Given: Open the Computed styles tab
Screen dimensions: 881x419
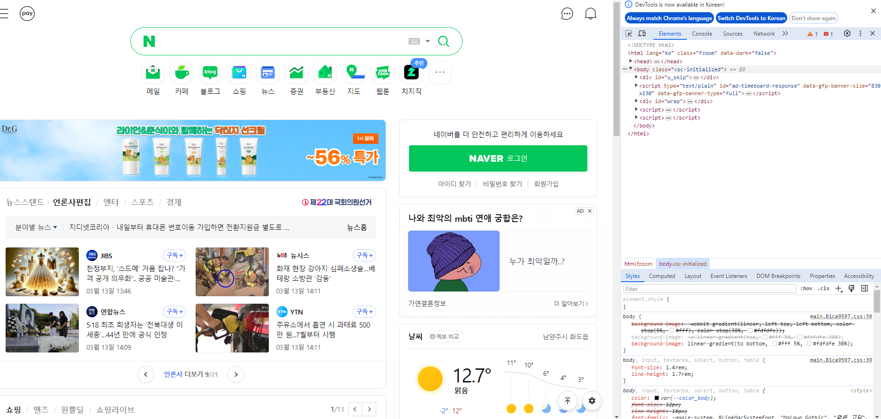Looking at the screenshot, I should coord(662,276).
